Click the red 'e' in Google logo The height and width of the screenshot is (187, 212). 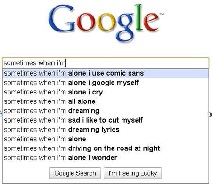click(x=152, y=22)
